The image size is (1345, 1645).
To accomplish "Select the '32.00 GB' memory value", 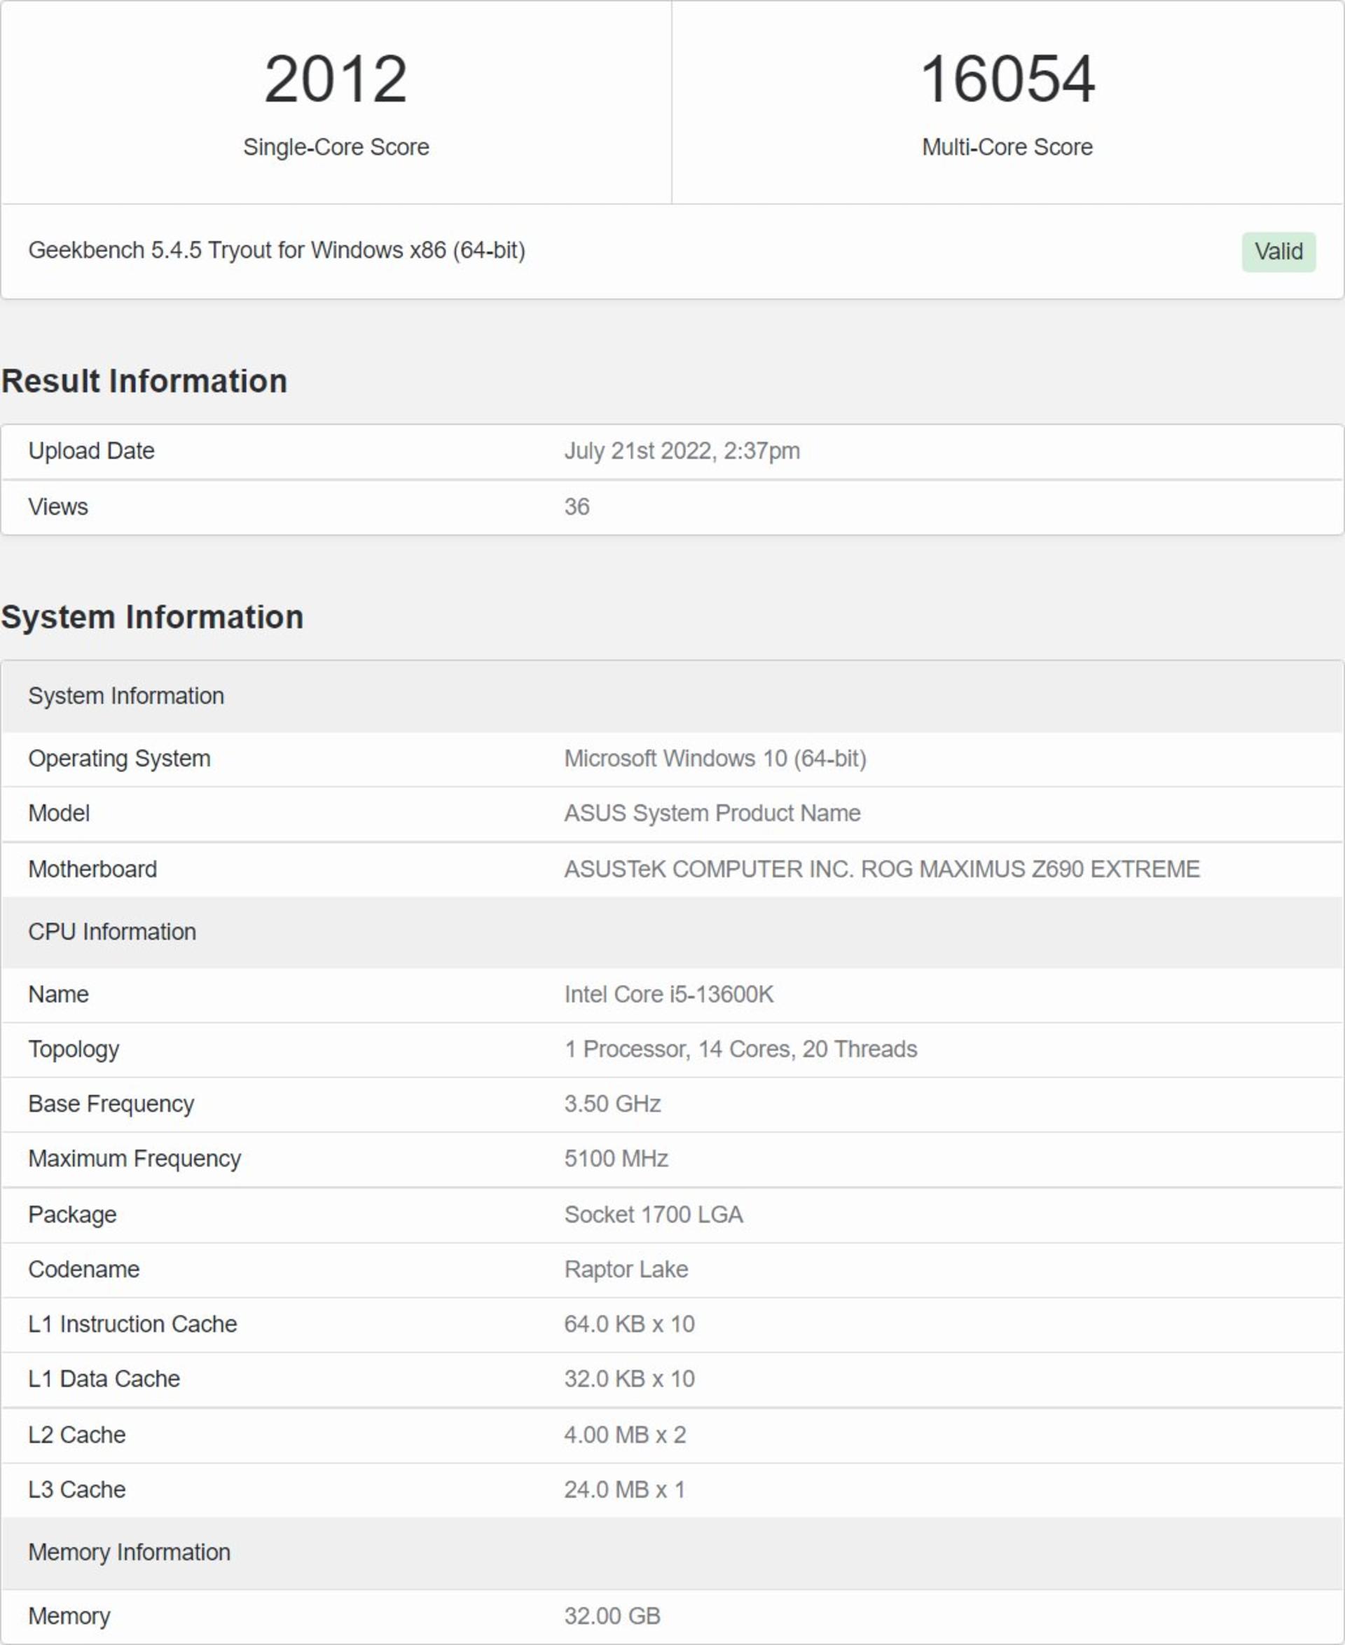I will 612,1616.
